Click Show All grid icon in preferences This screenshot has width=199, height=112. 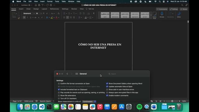point(77,74)
